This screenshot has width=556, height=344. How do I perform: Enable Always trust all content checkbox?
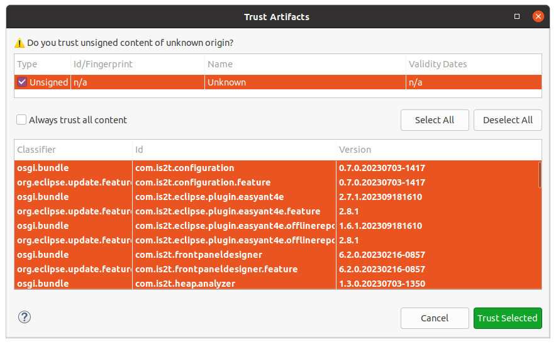point(21,119)
